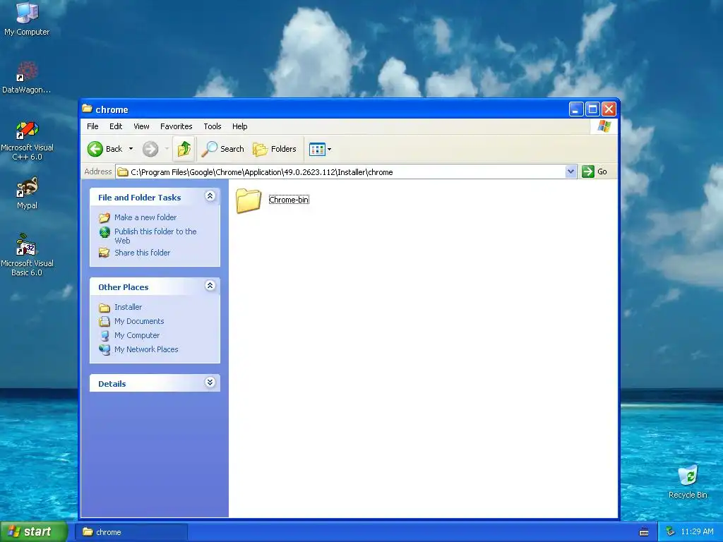
Task: Close the chrome Explorer window
Action: click(609, 109)
